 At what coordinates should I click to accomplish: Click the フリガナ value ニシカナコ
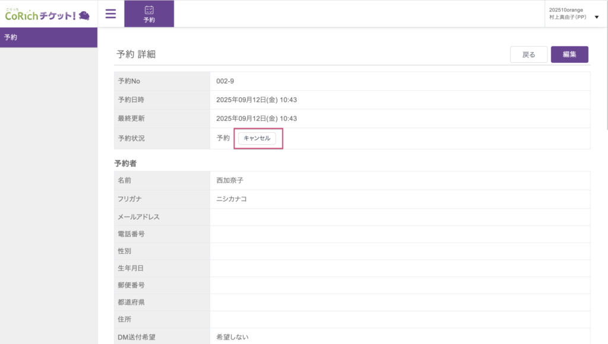click(x=232, y=199)
